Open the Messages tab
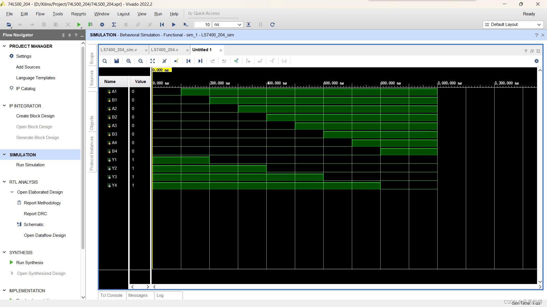 pyautogui.click(x=138, y=295)
